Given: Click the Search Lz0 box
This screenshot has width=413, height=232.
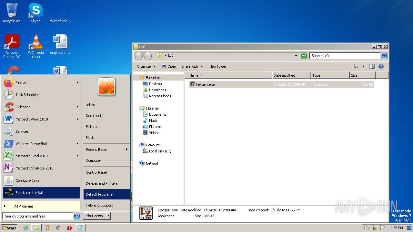Looking at the screenshot, I should click(345, 56).
